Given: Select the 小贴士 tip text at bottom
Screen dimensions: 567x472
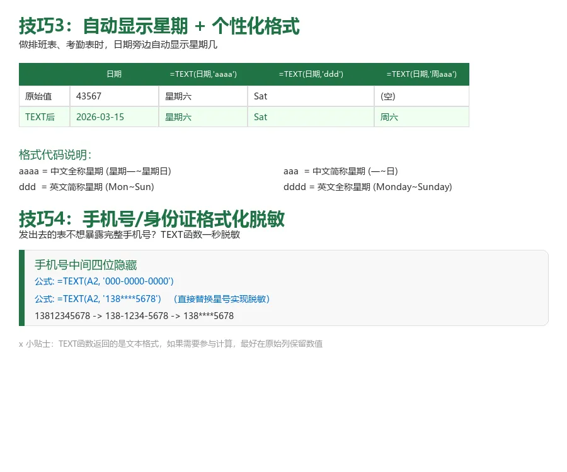Looking at the screenshot, I should (x=171, y=344).
